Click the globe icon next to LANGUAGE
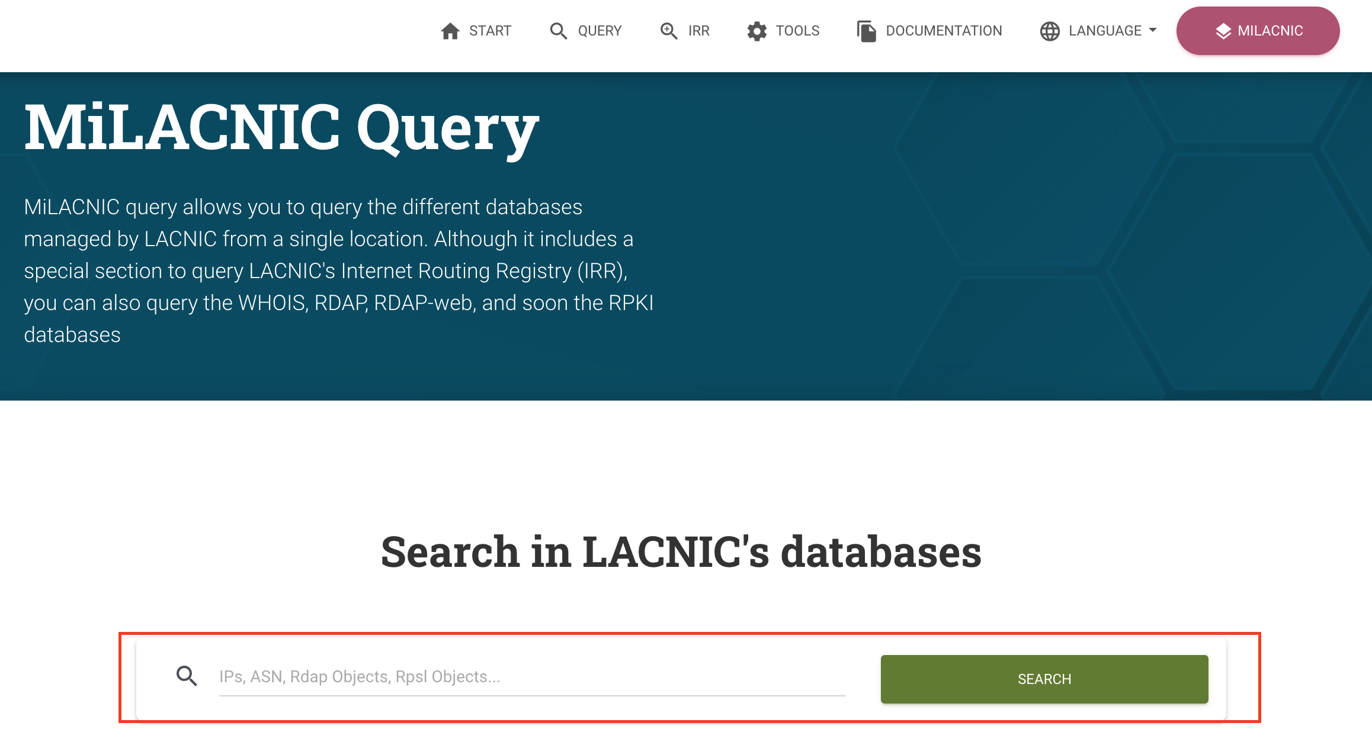Screen dimensions: 1372x755 click(x=1049, y=31)
